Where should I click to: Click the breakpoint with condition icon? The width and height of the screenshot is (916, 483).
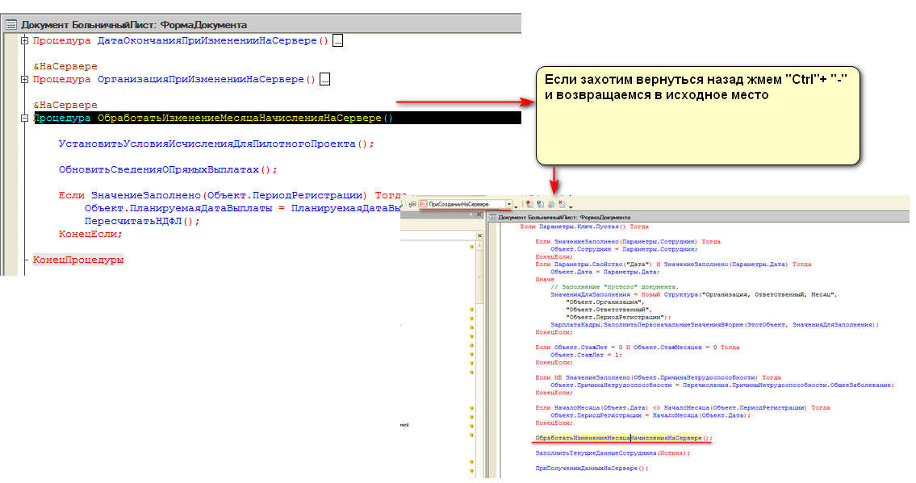(540, 204)
